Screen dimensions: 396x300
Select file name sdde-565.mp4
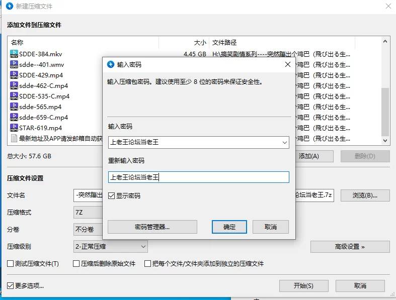click(40, 107)
